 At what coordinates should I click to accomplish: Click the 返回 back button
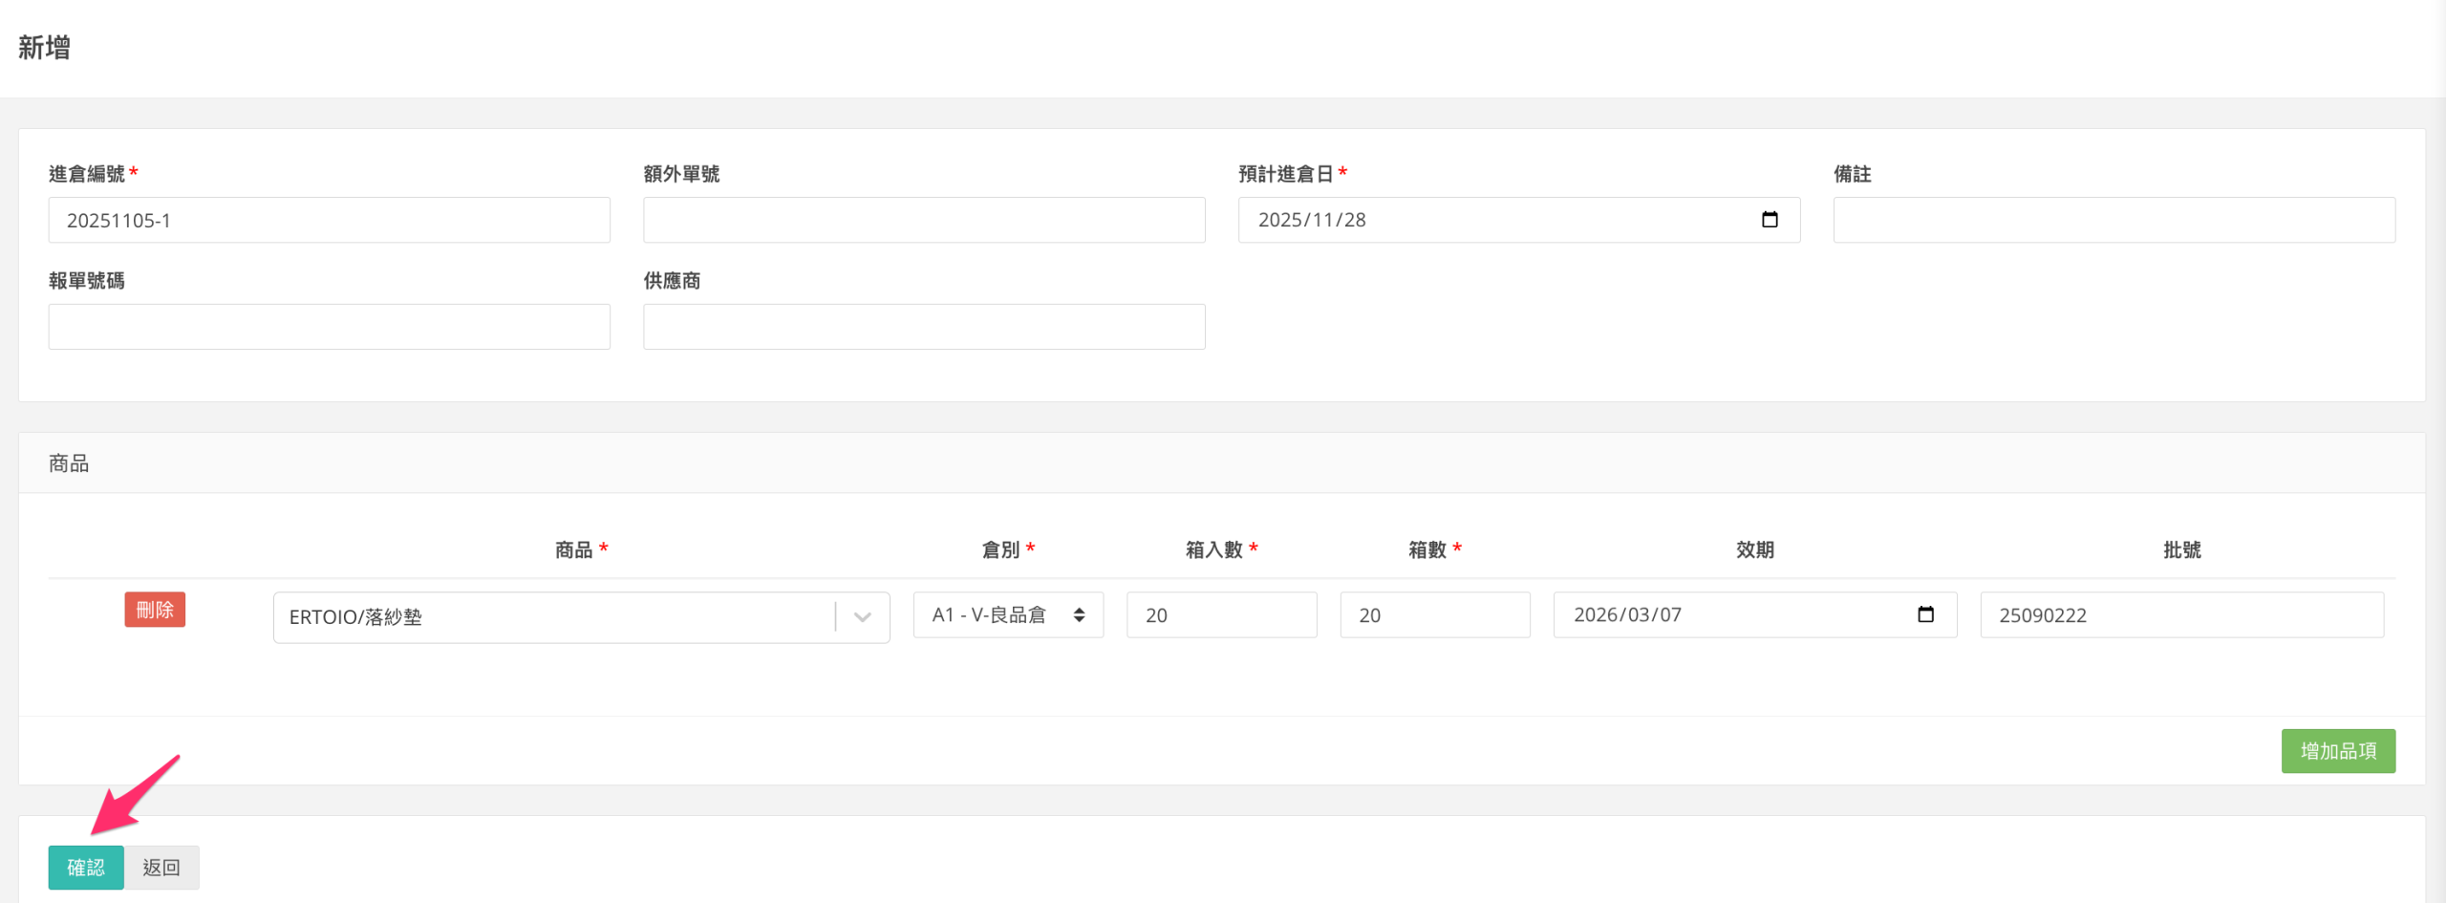coord(161,867)
